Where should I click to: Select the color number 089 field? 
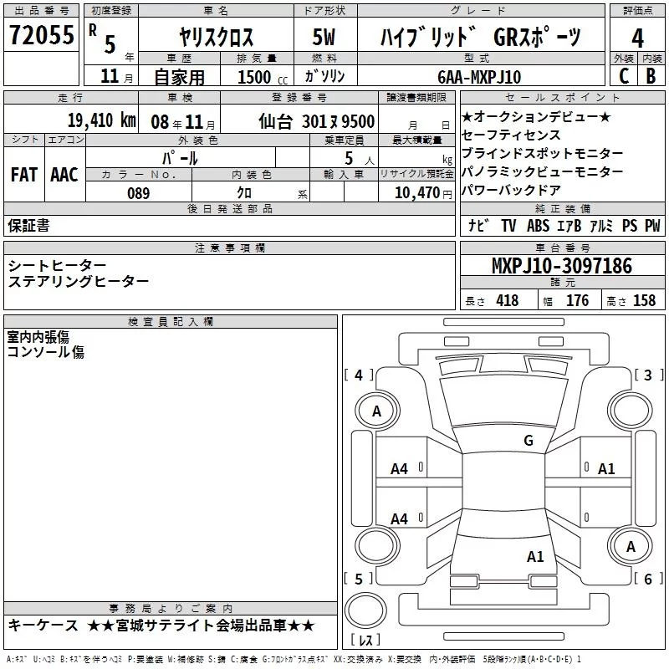pyautogui.click(x=138, y=193)
